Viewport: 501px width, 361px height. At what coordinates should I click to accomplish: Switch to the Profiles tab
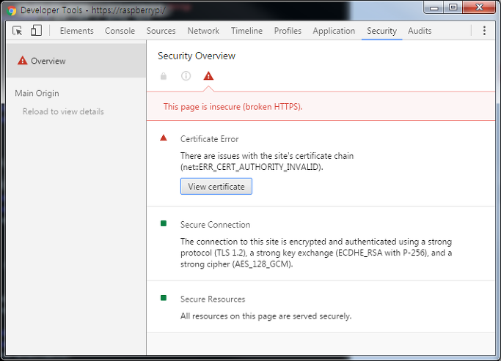tap(288, 31)
